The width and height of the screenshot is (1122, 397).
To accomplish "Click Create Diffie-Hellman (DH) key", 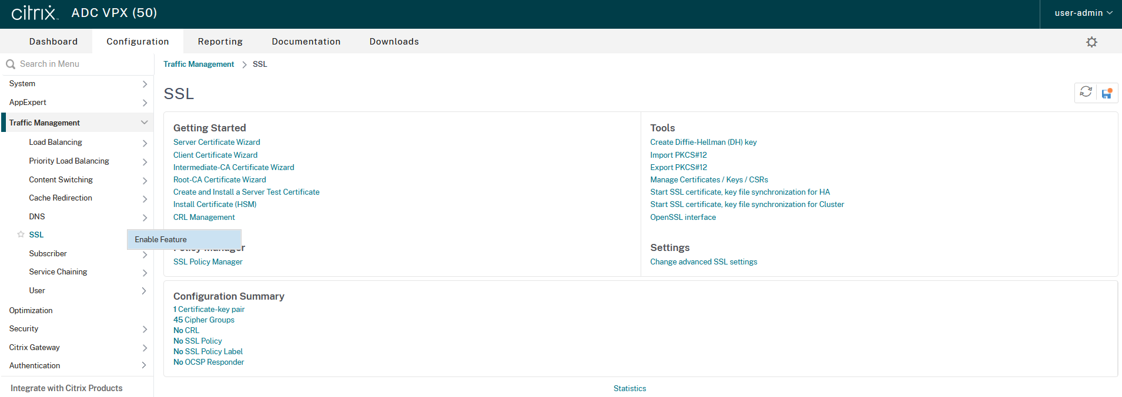I will coord(704,142).
